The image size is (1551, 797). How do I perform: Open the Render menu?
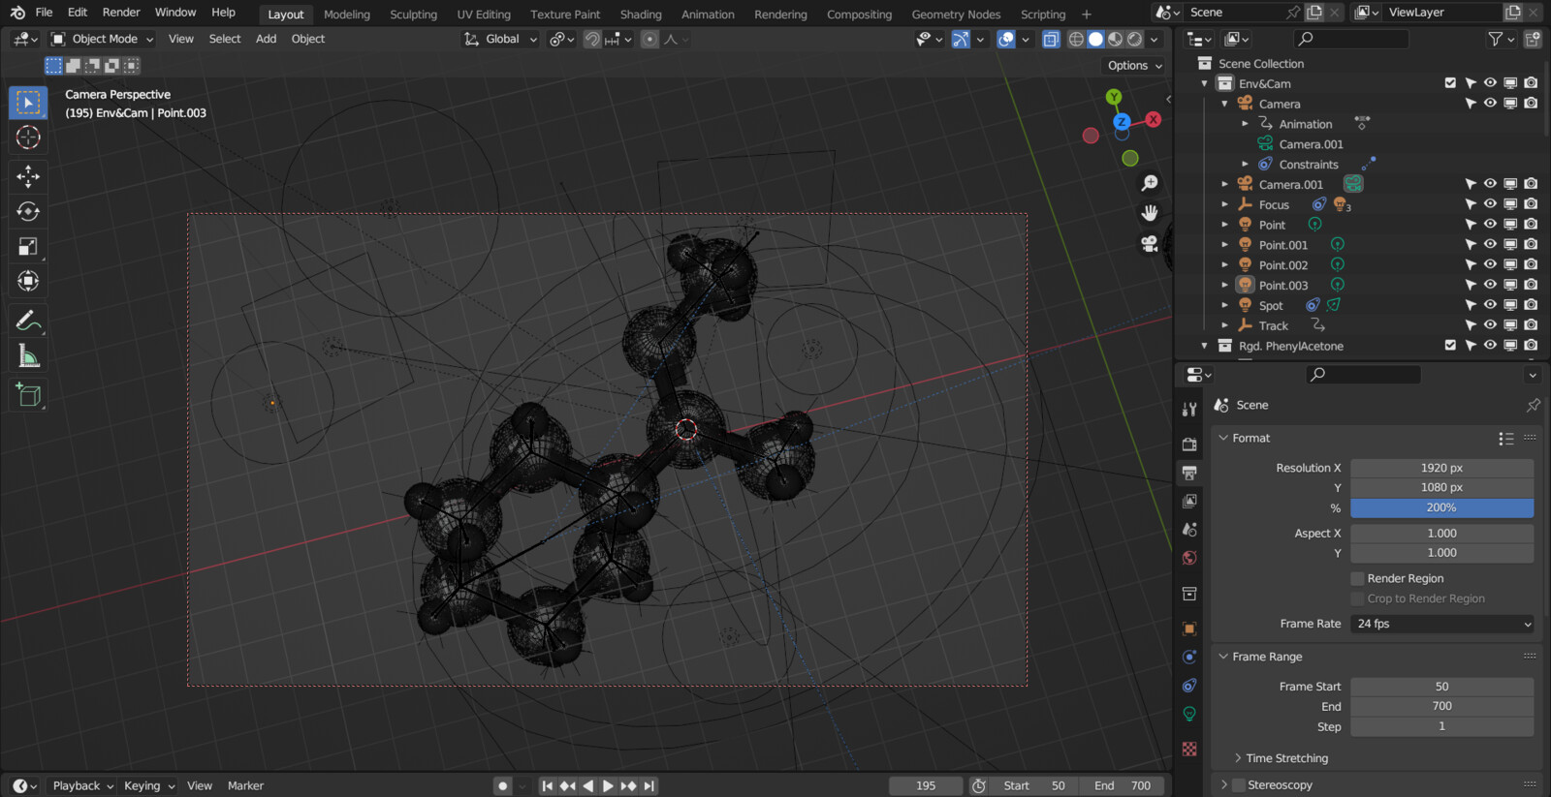pyautogui.click(x=121, y=13)
